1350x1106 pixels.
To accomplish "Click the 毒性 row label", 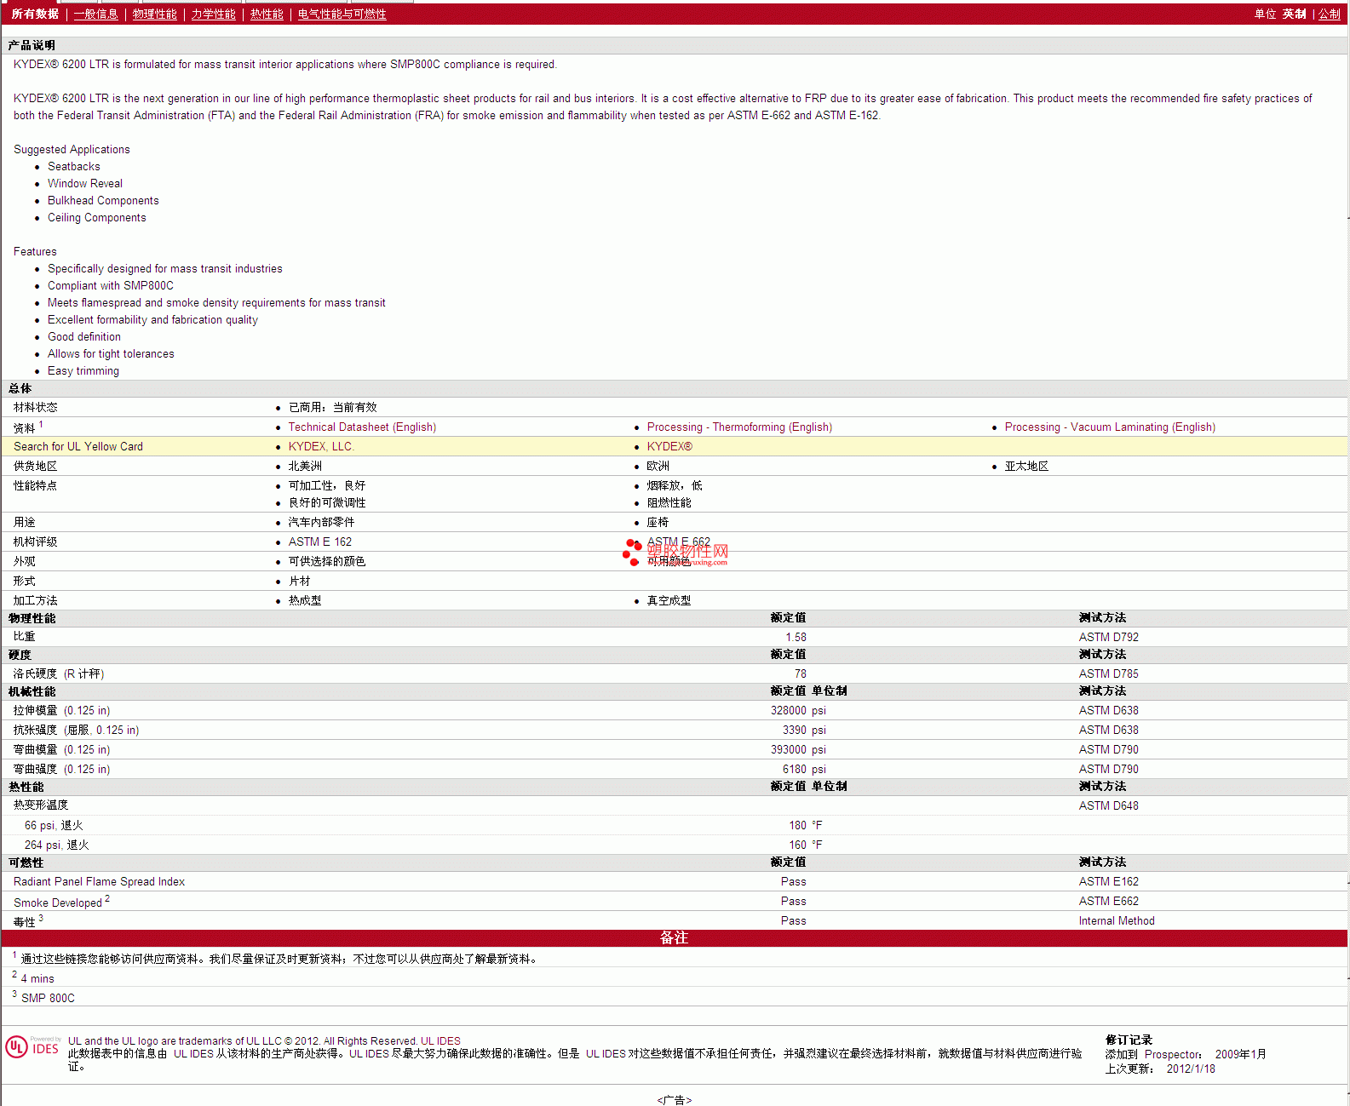I will click(24, 922).
